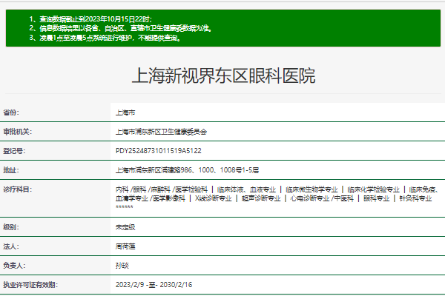The height and width of the screenshot is (296, 445).
Task: Select address 上海市浦东新区浦建路986 value
Action: click(188, 170)
